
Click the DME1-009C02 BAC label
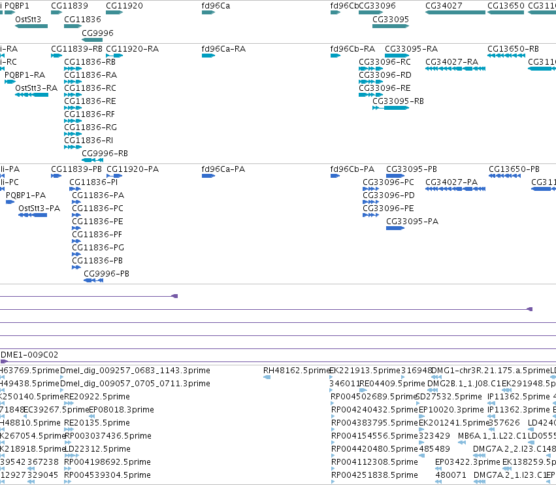tap(29, 355)
